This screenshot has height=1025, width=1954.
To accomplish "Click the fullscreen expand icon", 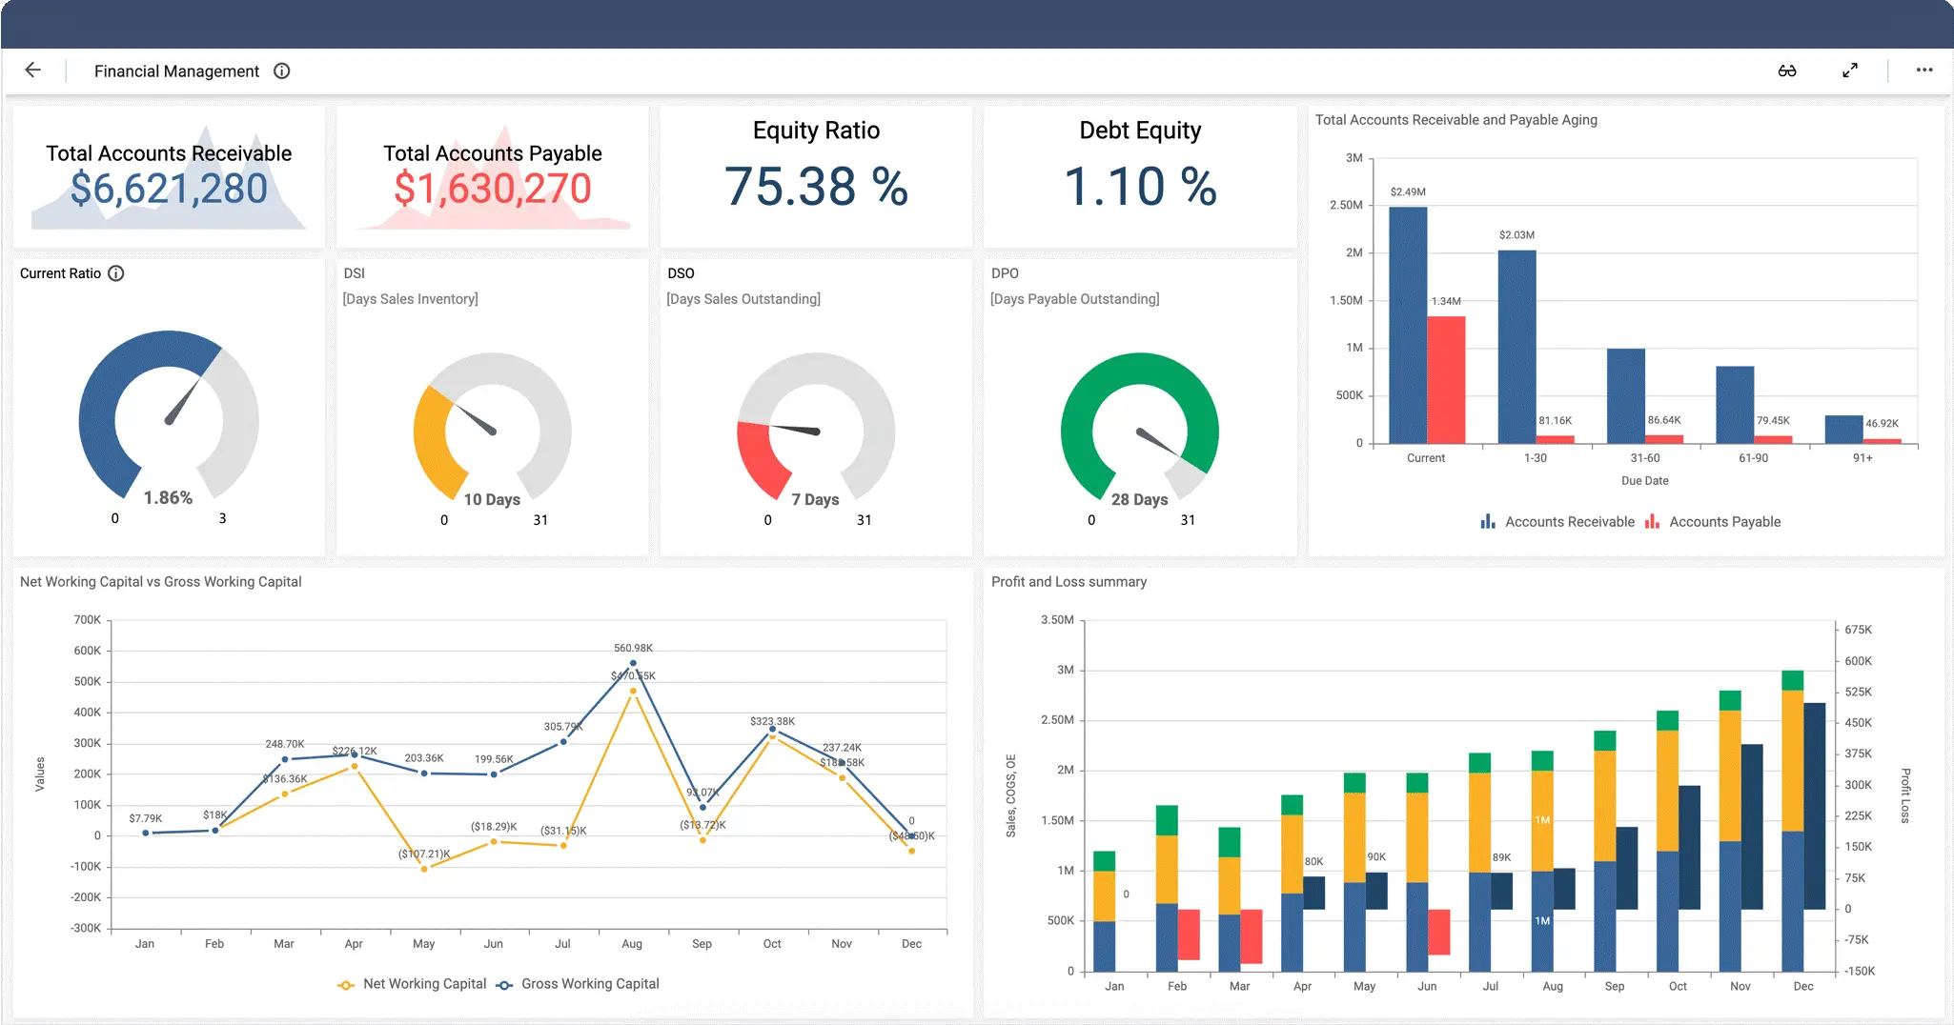I will (x=1850, y=70).
